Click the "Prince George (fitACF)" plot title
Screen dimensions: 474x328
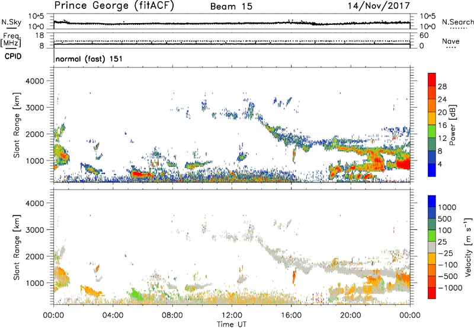pyautogui.click(x=114, y=5)
